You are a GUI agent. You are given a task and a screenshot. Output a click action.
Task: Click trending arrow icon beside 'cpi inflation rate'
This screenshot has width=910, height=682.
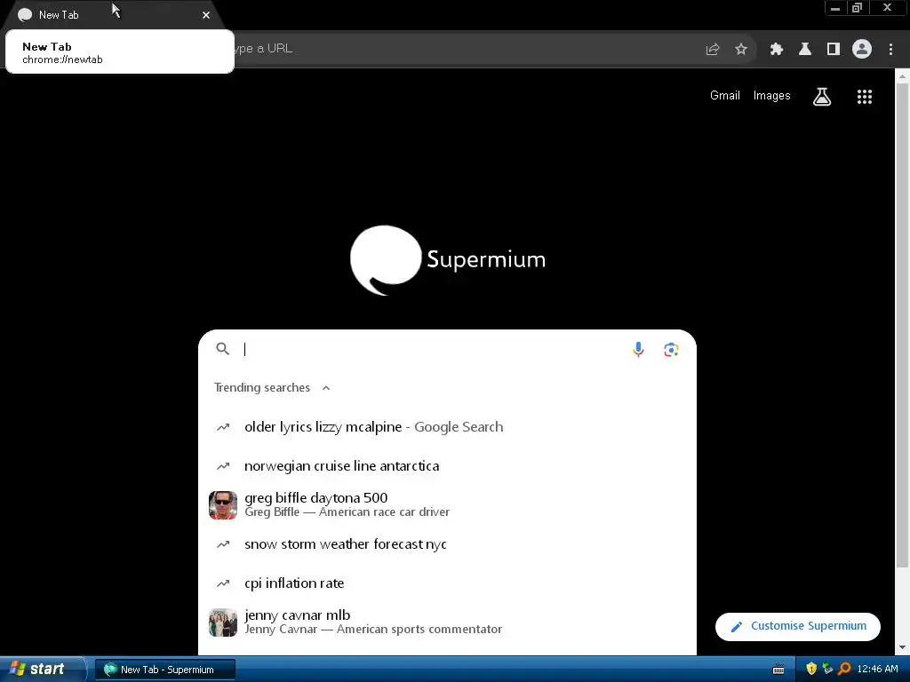click(223, 583)
